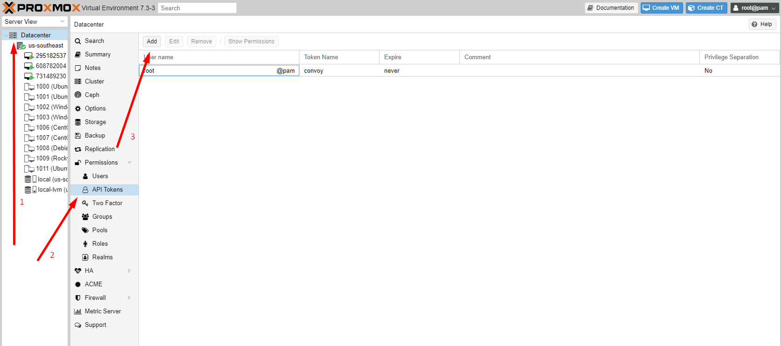Click the 'No' privilege separation cell
The image size is (781, 346).
pyautogui.click(x=740, y=71)
